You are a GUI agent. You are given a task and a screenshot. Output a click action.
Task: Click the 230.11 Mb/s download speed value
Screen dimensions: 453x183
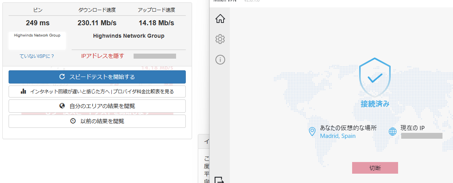click(97, 23)
